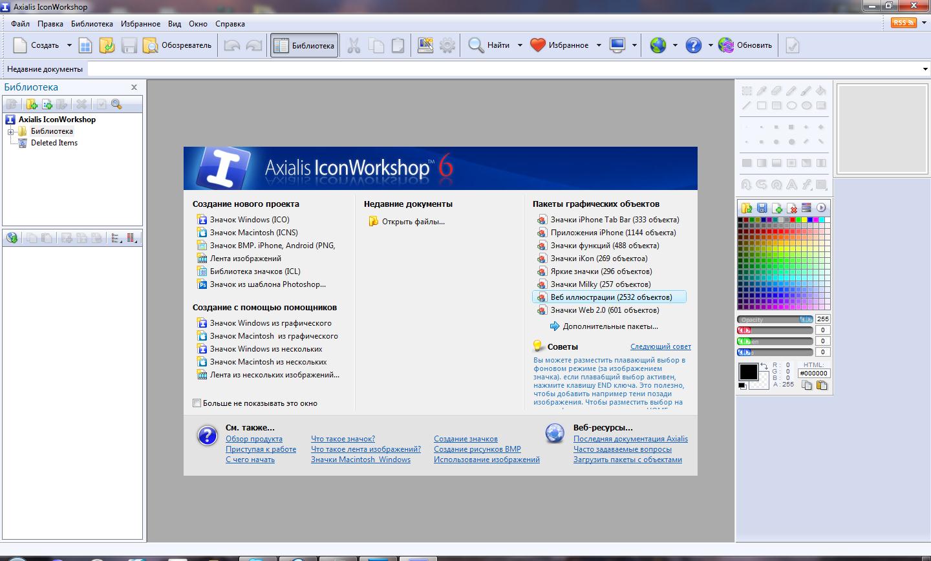Click the black foreground color swatch
The height and width of the screenshot is (561, 931).
748,372
